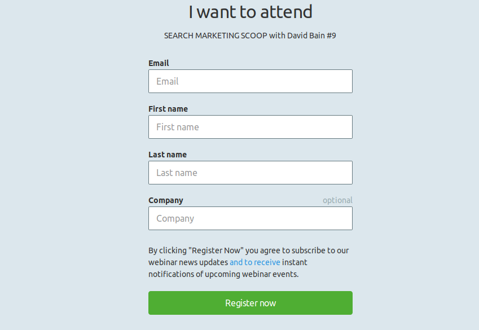The image size is (479, 330).
Task: Click into the Company text field
Action: coord(251,218)
